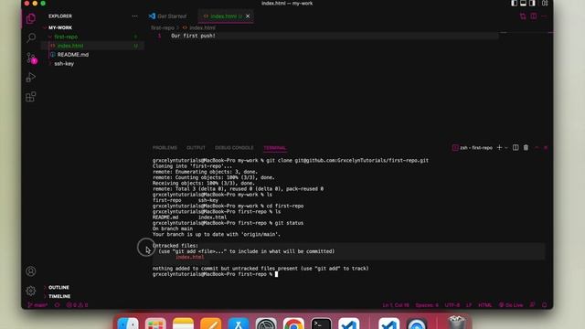Click index.html in the breadcrumb
Screen dimensions: 585x329
pyautogui.click(x=202, y=27)
